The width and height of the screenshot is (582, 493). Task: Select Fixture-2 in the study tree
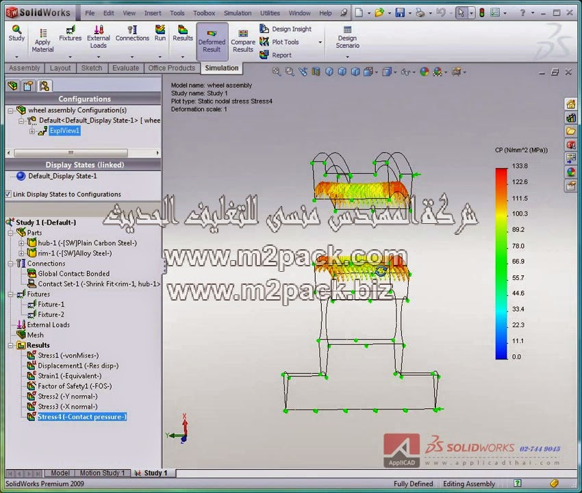click(51, 314)
